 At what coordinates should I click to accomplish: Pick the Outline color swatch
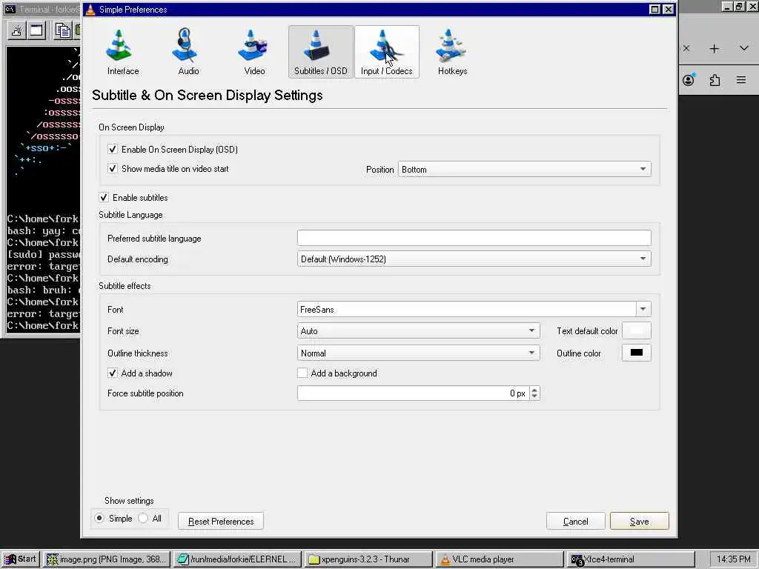tap(636, 353)
